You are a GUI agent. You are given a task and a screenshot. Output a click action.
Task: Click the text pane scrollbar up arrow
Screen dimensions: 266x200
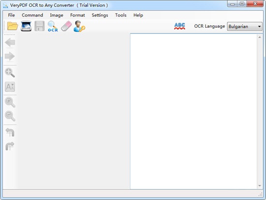(x=260, y=37)
